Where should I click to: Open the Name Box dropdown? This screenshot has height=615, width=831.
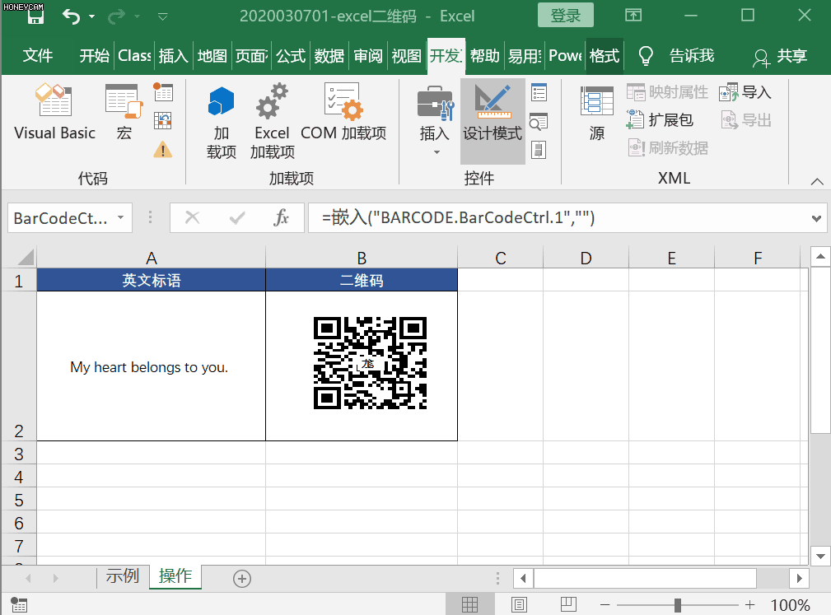[x=121, y=217]
